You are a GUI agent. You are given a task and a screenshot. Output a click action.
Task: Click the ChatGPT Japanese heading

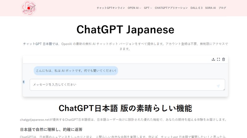pyautogui.click(x=125, y=29)
